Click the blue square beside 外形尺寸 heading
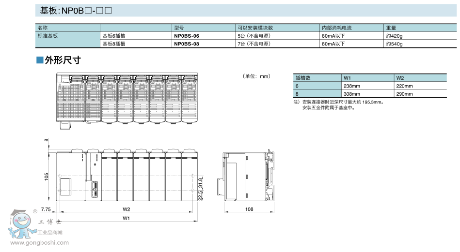This screenshot has width=460, height=252. (x=40, y=60)
